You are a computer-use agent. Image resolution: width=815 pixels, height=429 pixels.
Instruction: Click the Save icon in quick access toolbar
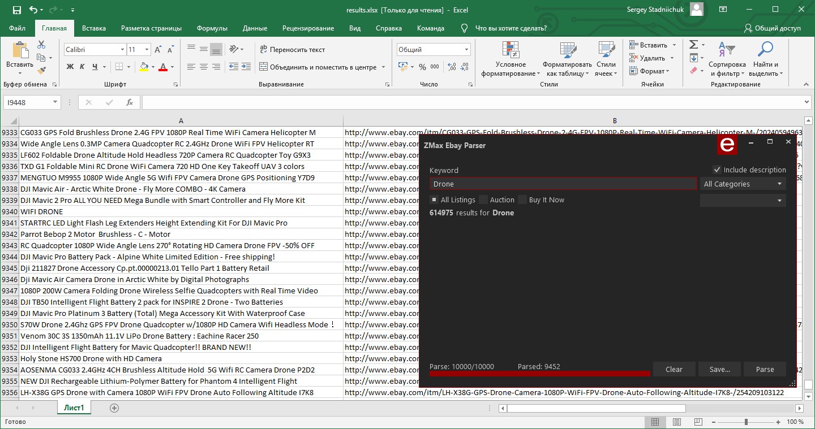[17, 10]
